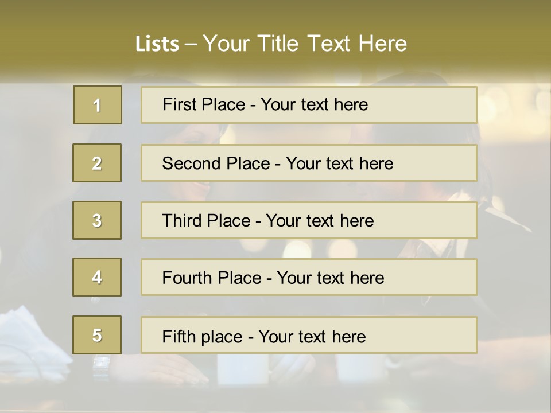Click the number 5 box
This screenshot has width=551, height=413.
[97, 335]
